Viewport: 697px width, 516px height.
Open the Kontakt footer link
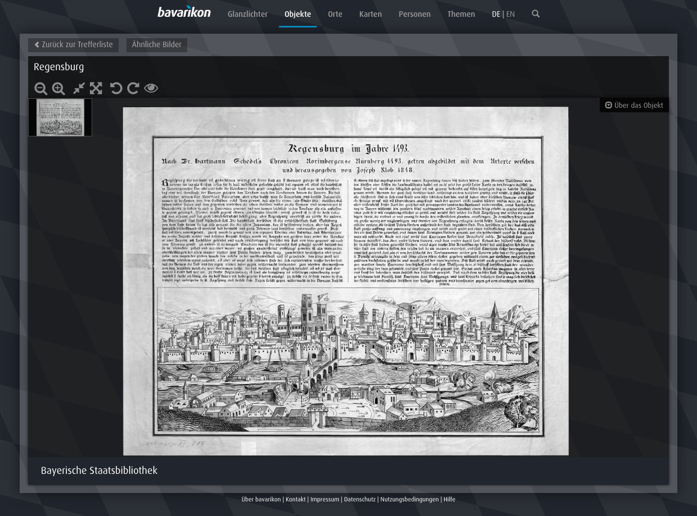point(296,500)
